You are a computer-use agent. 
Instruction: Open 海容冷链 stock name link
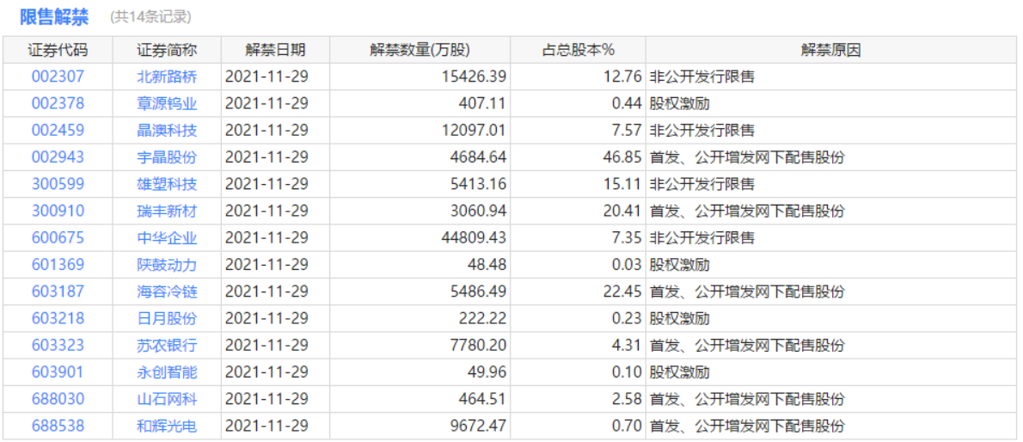[x=167, y=292]
